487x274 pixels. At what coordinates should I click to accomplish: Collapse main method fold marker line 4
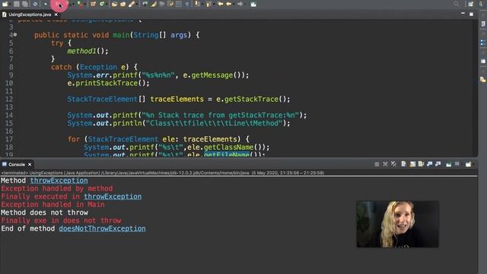click(x=15, y=34)
